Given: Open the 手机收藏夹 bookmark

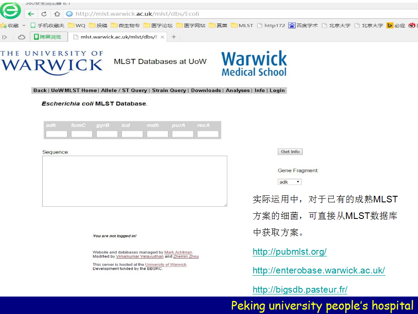Looking at the screenshot, I should [47, 26].
